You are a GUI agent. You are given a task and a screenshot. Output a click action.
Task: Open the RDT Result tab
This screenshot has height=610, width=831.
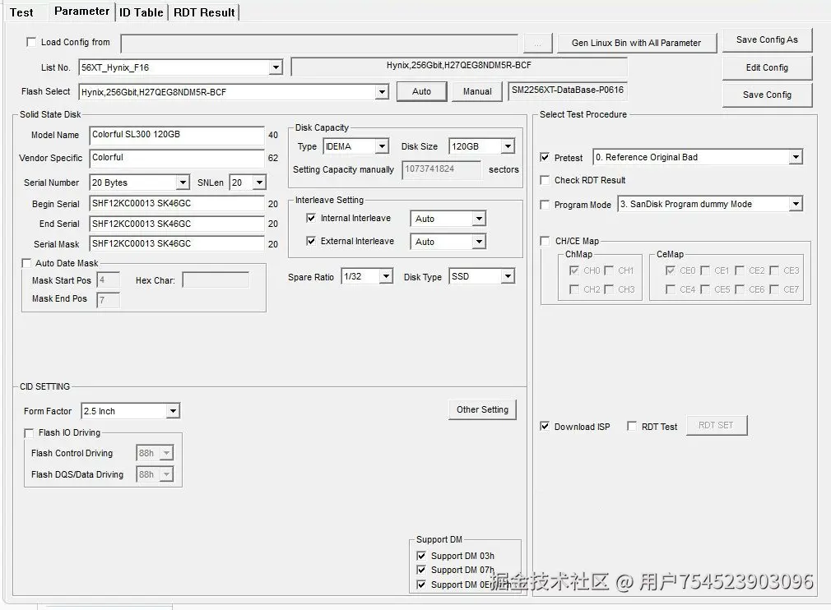click(x=204, y=12)
